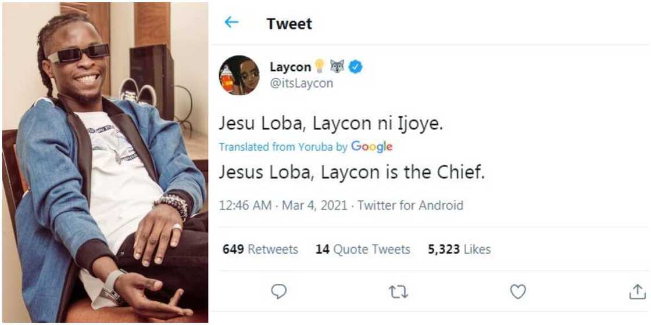Open Laycon's profile avatar
The width and height of the screenshot is (651, 325).
pyautogui.click(x=239, y=75)
